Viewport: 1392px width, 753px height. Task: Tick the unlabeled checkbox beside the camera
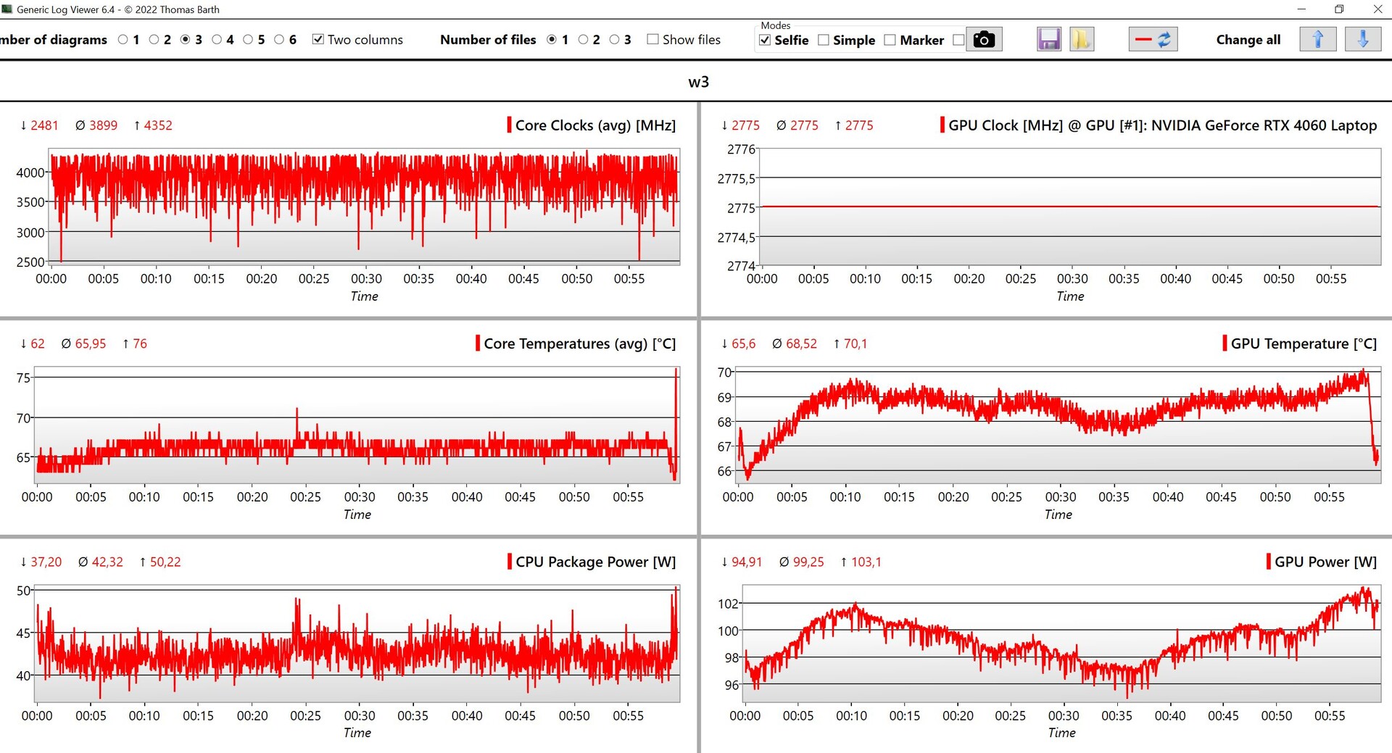pos(958,41)
